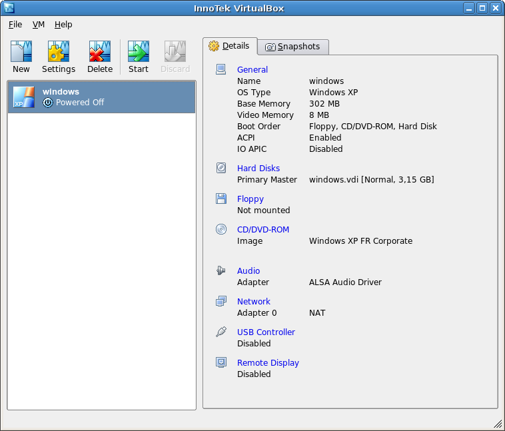This screenshot has width=505, height=431.
Task: Open the CD/DVD-ROM settings link
Action: [x=263, y=229]
